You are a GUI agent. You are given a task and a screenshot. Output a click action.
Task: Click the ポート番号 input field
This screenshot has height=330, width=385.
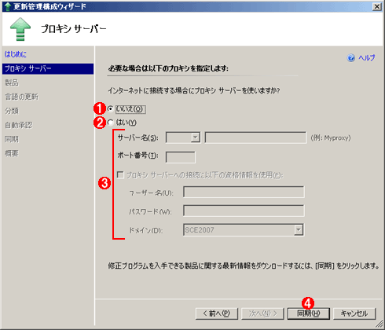tap(181, 157)
